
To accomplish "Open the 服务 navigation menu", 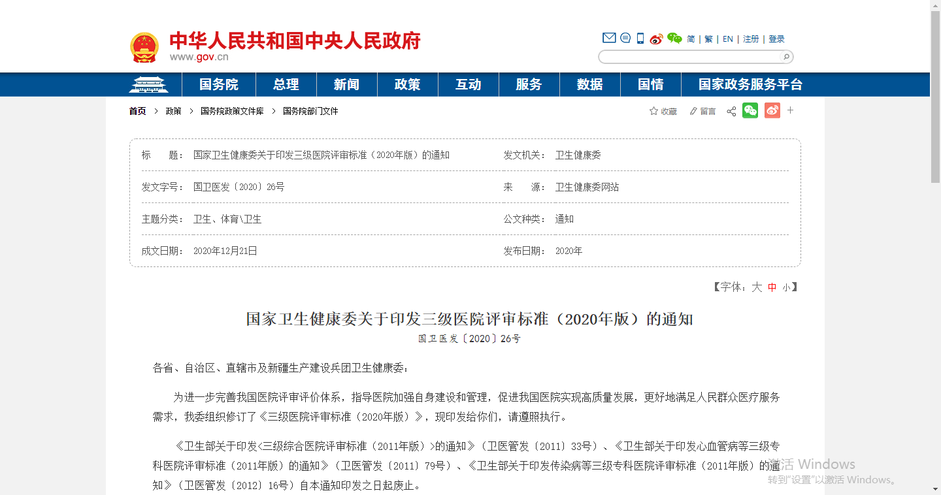I will click(x=529, y=85).
